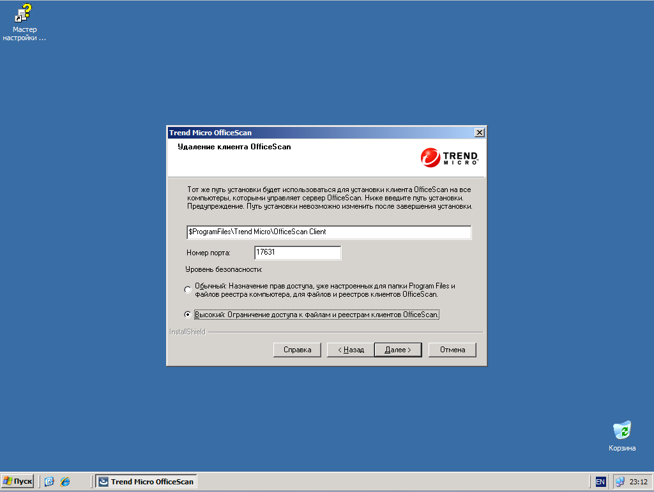654x492 pixels.
Task: Open the Мастер настройки desktop shortcut
Action: tap(24, 22)
